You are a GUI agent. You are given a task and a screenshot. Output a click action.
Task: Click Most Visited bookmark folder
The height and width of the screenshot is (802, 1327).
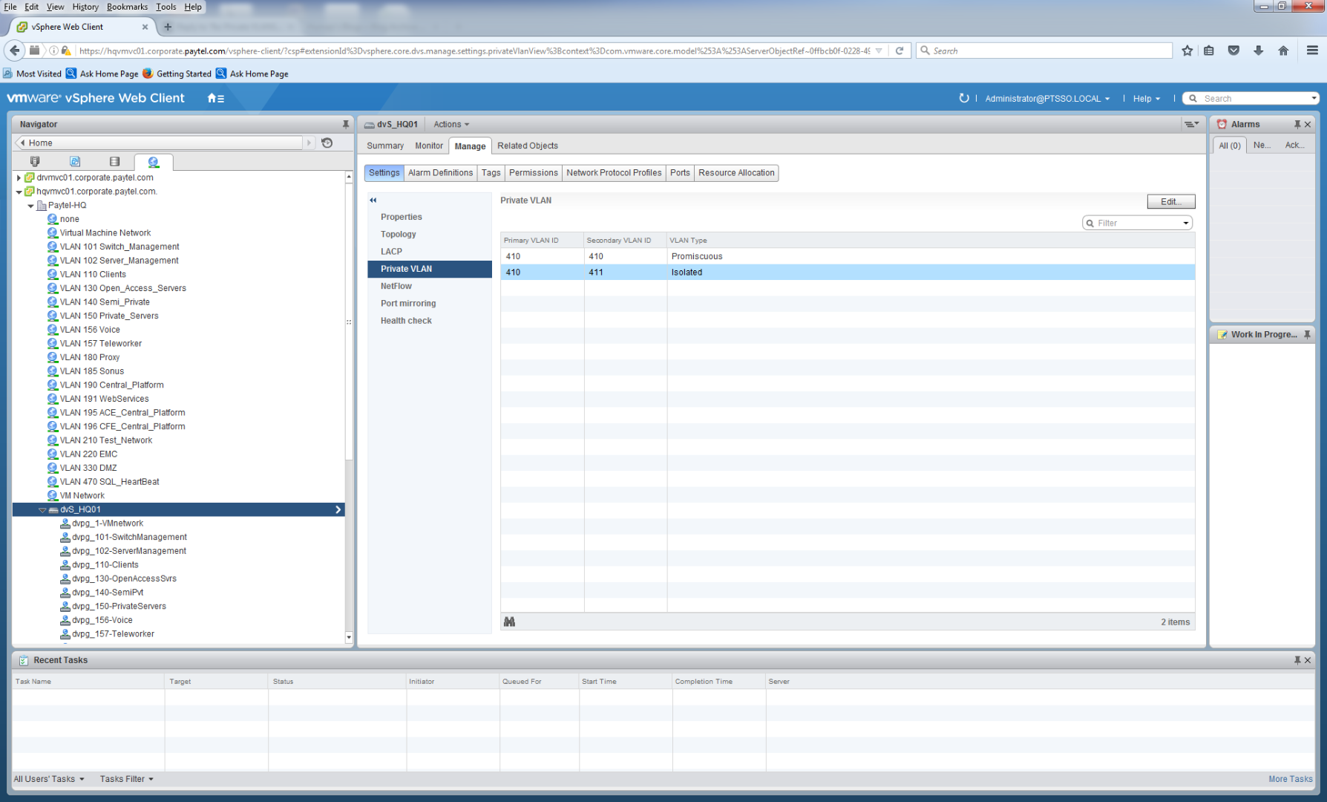pos(32,74)
